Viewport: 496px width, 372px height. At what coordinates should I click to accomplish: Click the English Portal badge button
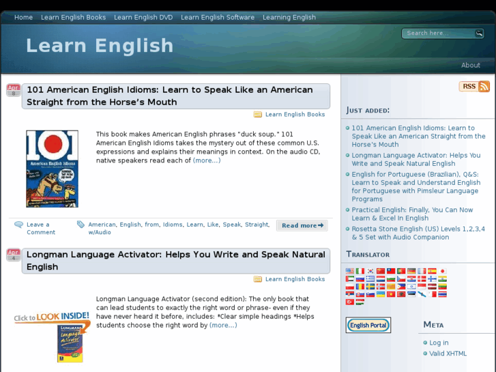tap(368, 325)
